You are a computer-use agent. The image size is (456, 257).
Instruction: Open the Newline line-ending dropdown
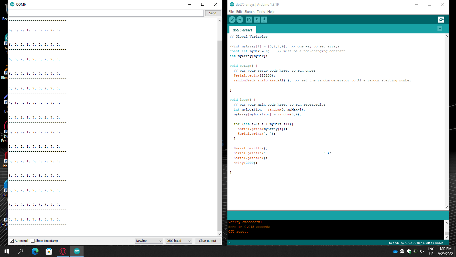click(x=149, y=241)
